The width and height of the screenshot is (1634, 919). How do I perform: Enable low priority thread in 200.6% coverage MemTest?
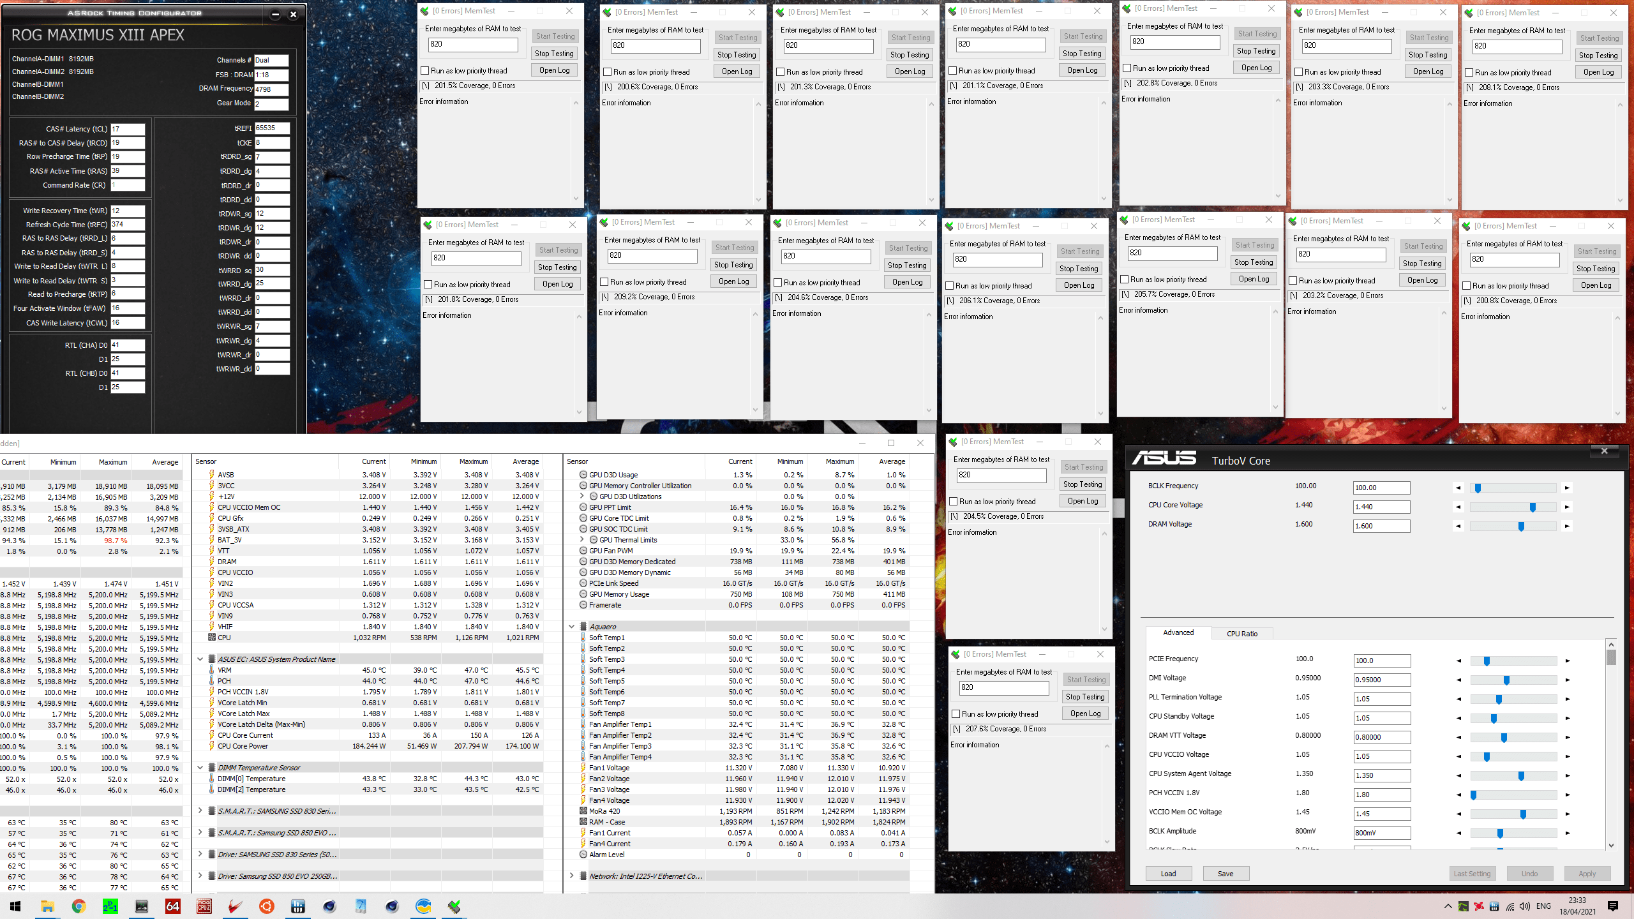pyautogui.click(x=608, y=72)
